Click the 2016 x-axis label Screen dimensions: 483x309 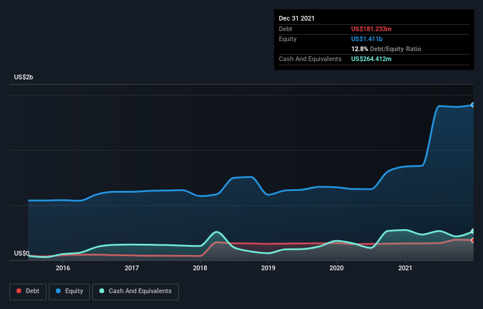tap(63, 268)
